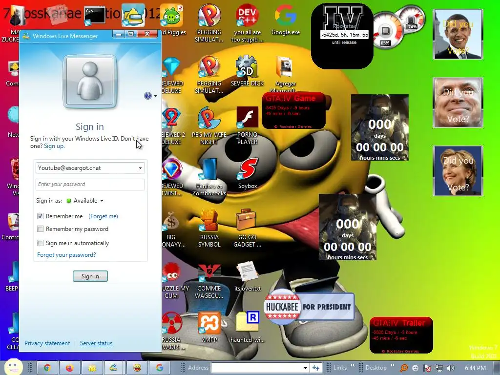This screenshot has width=500, height=375.
Task: Expand the Links toolbar chevron
Action: click(x=353, y=365)
